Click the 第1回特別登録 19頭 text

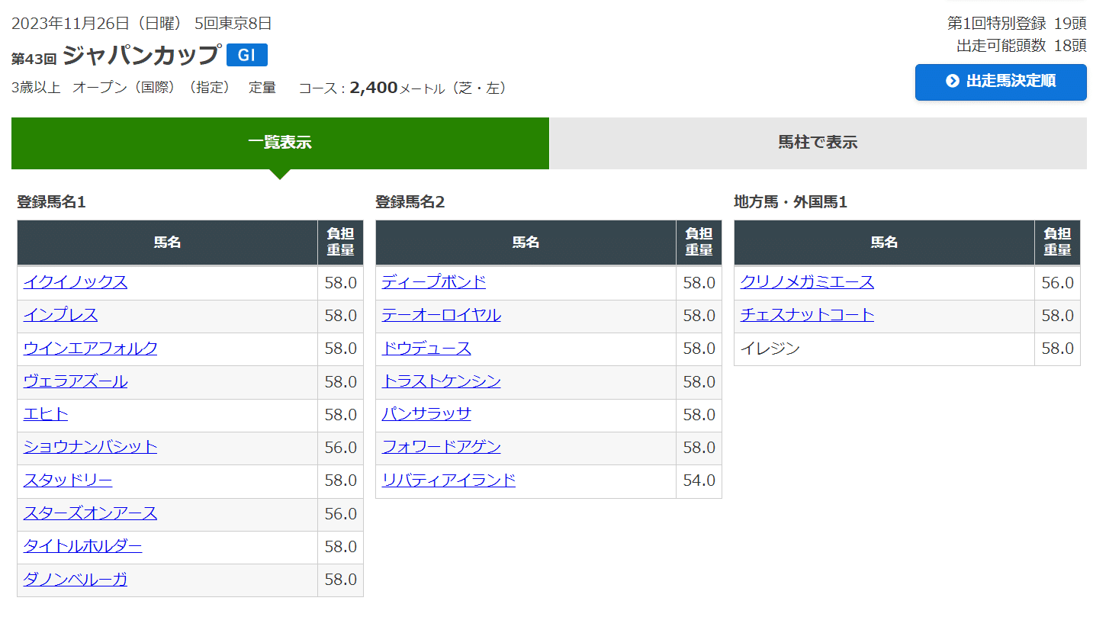click(1017, 24)
